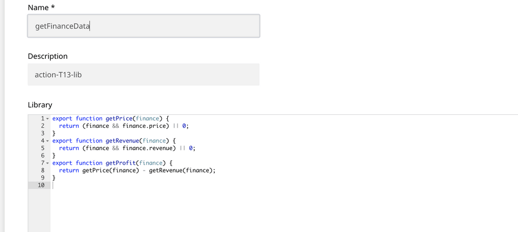This screenshot has height=232, width=518.
Task: Click the Name input field containing getFinanceData
Action: tap(144, 26)
